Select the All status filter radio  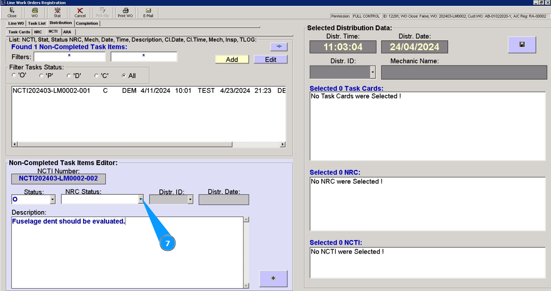click(124, 76)
